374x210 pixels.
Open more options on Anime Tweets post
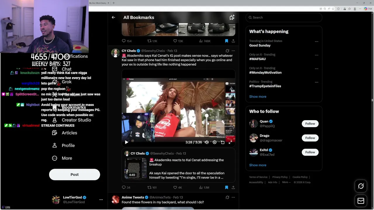(x=233, y=197)
